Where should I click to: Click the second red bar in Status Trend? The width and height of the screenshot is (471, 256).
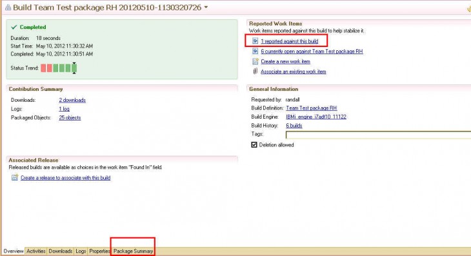[50, 68]
